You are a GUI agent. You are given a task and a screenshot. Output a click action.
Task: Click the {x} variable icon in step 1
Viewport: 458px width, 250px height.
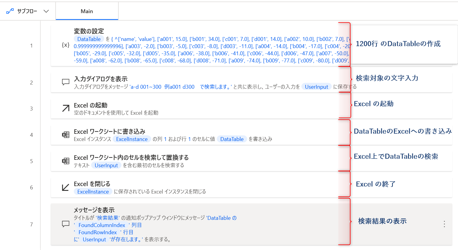[x=65, y=45]
